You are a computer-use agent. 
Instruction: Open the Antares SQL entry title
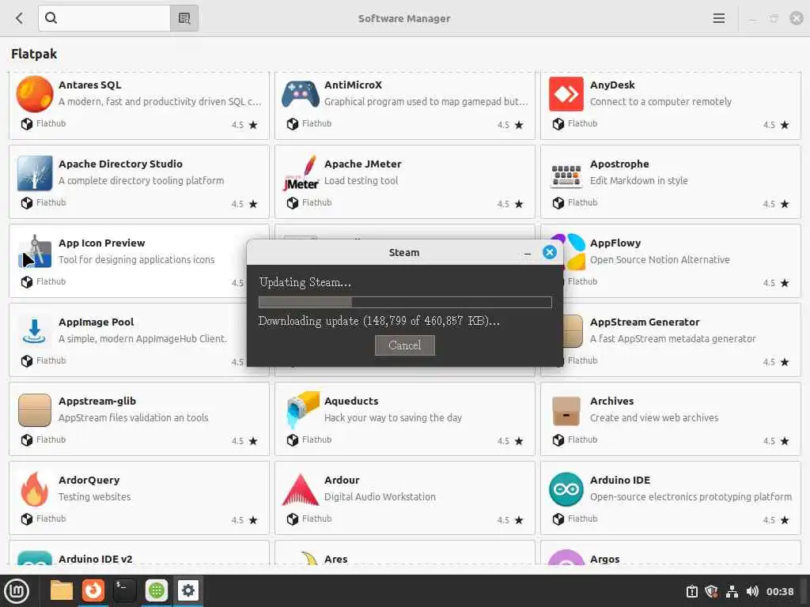pyautogui.click(x=90, y=85)
